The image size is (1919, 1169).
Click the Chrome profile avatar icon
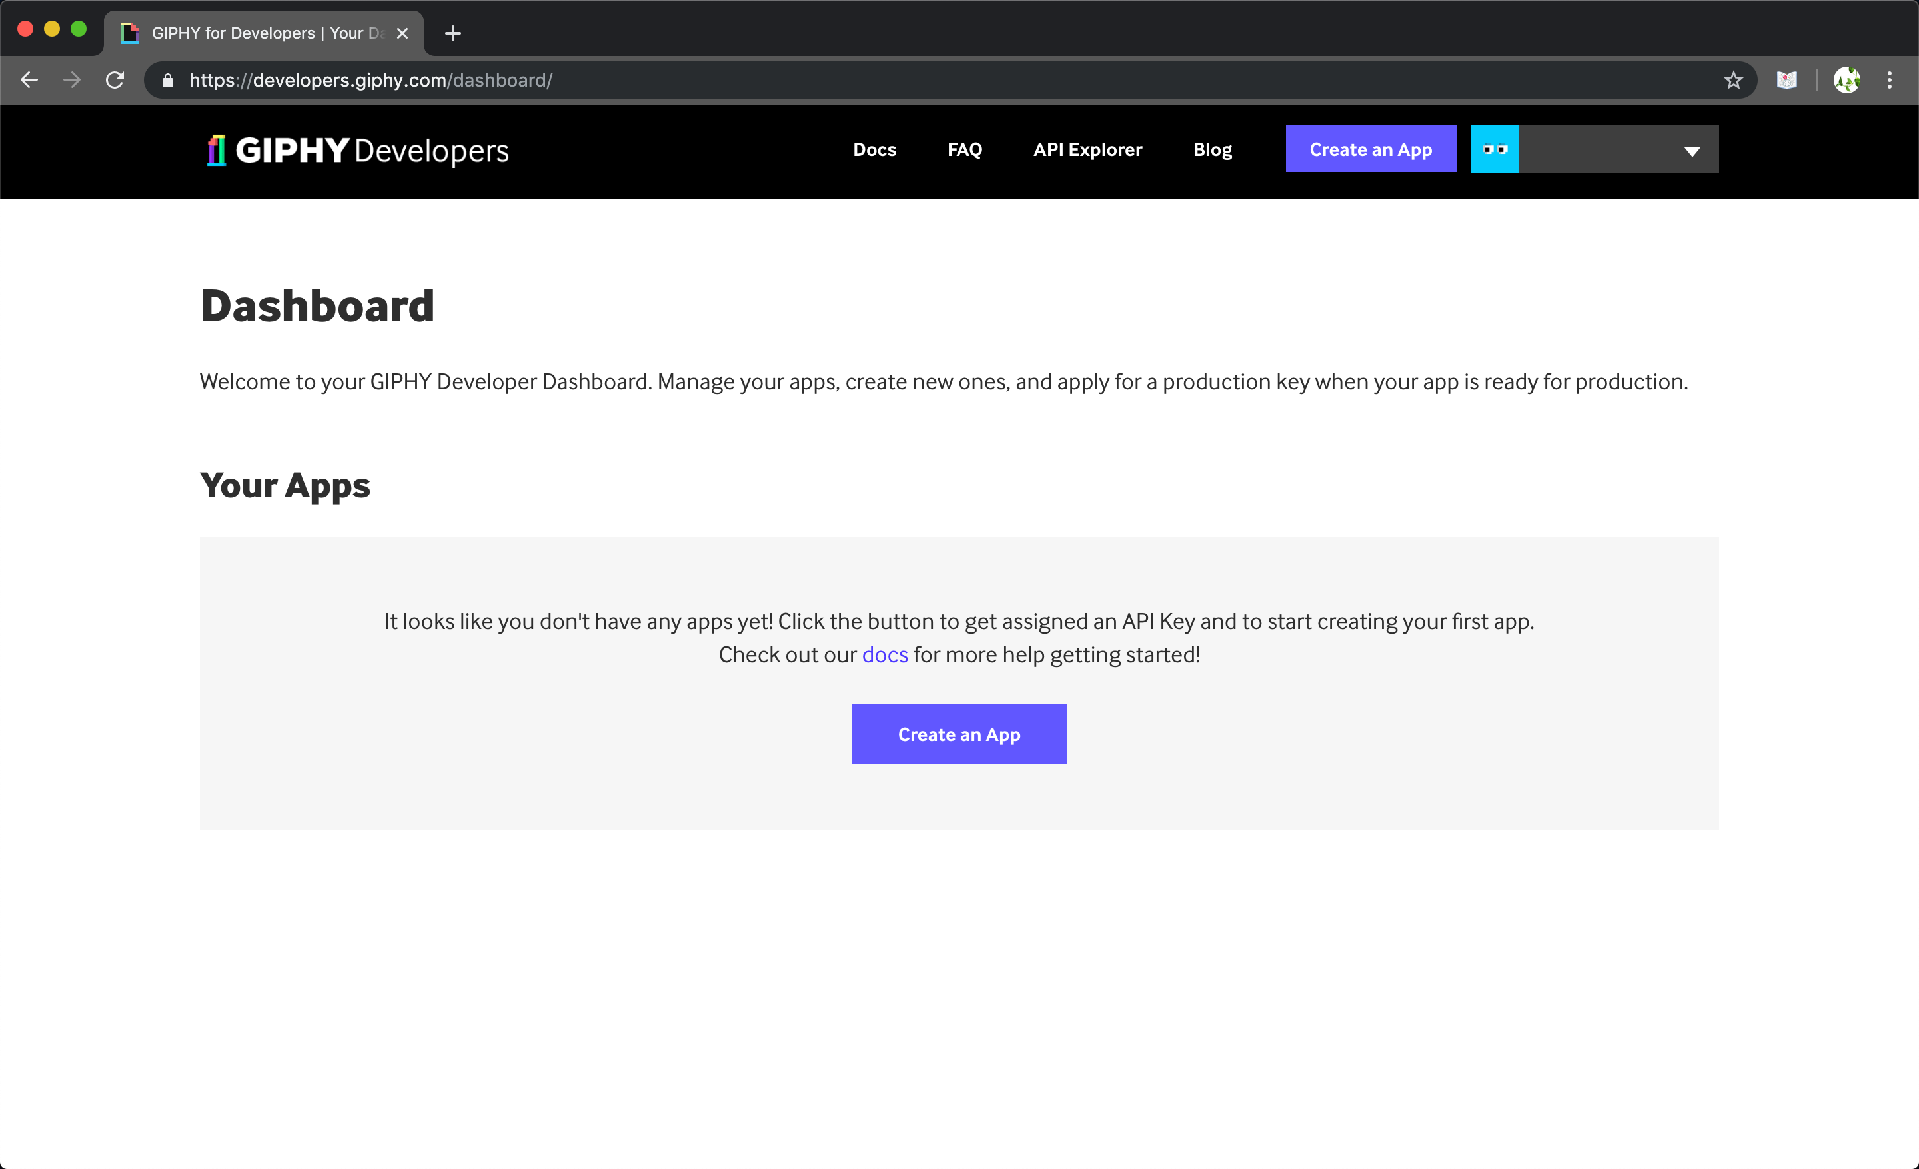point(1846,80)
